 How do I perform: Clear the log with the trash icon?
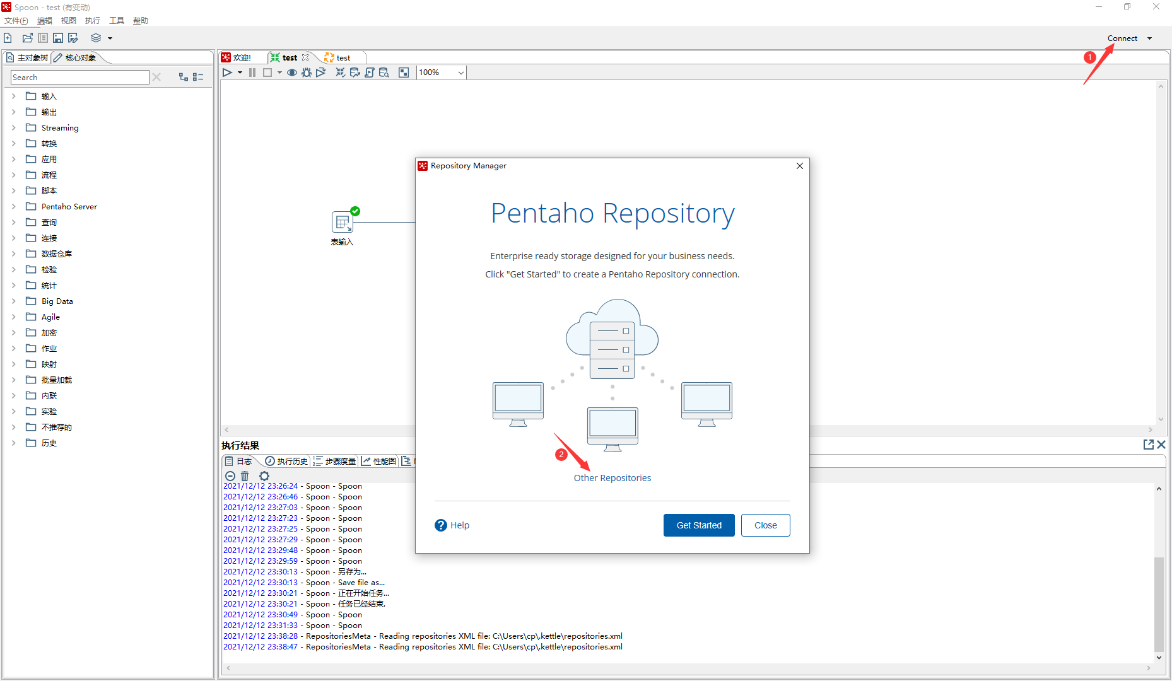pos(245,476)
